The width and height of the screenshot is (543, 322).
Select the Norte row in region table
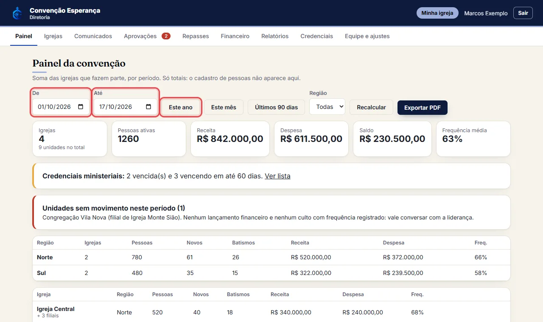[x=271, y=257]
